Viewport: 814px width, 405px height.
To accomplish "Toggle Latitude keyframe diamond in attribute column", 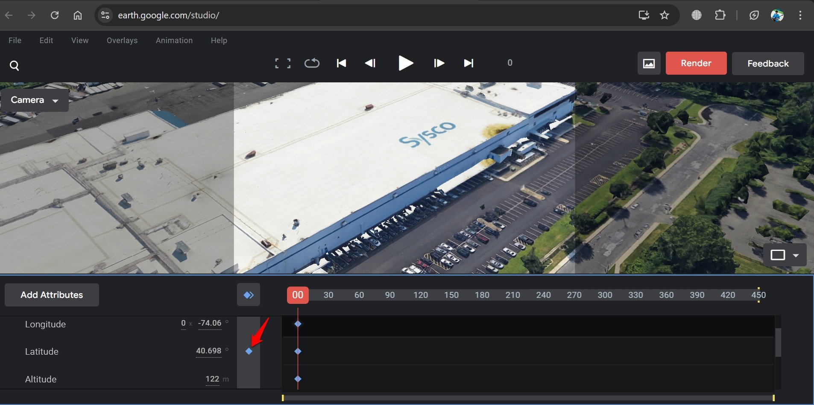I will click(249, 351).
